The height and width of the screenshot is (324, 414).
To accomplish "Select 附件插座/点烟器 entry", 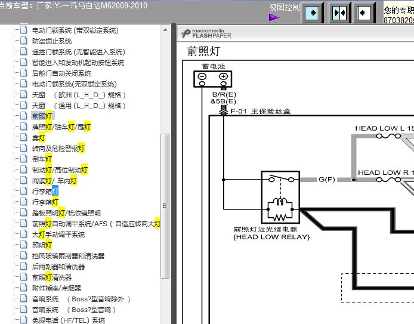I will (x=57, y=288).
